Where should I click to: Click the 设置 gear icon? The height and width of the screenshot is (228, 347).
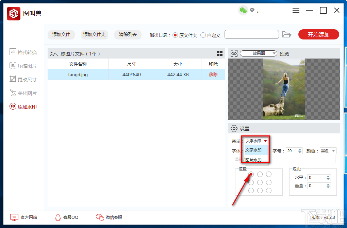pos(234,128)
